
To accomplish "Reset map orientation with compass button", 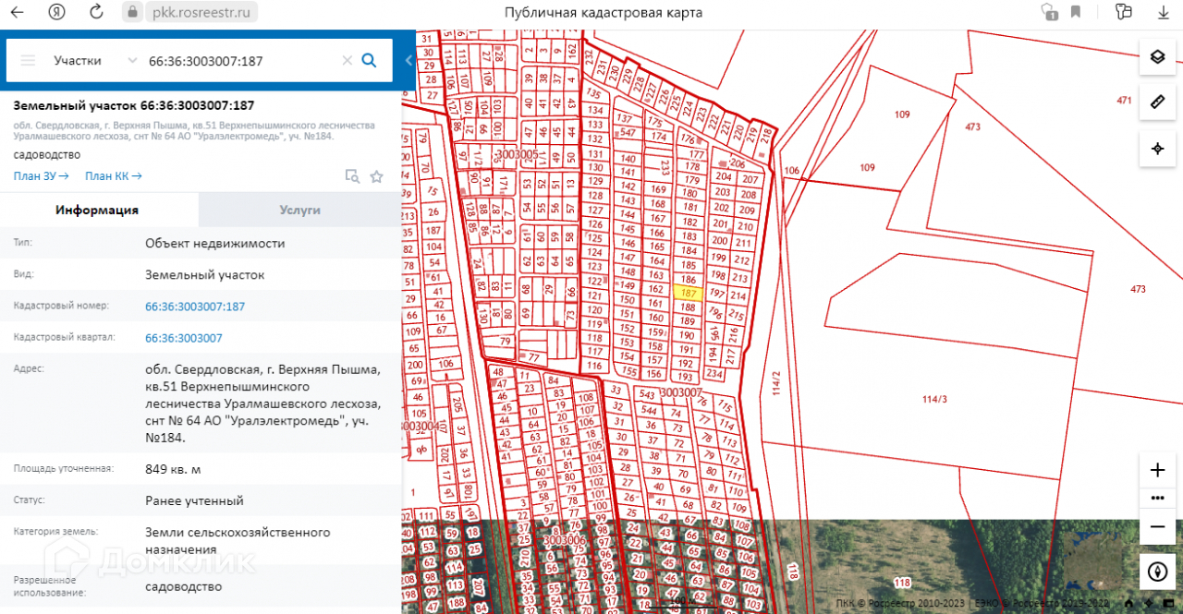I will tap(1157, 572).
